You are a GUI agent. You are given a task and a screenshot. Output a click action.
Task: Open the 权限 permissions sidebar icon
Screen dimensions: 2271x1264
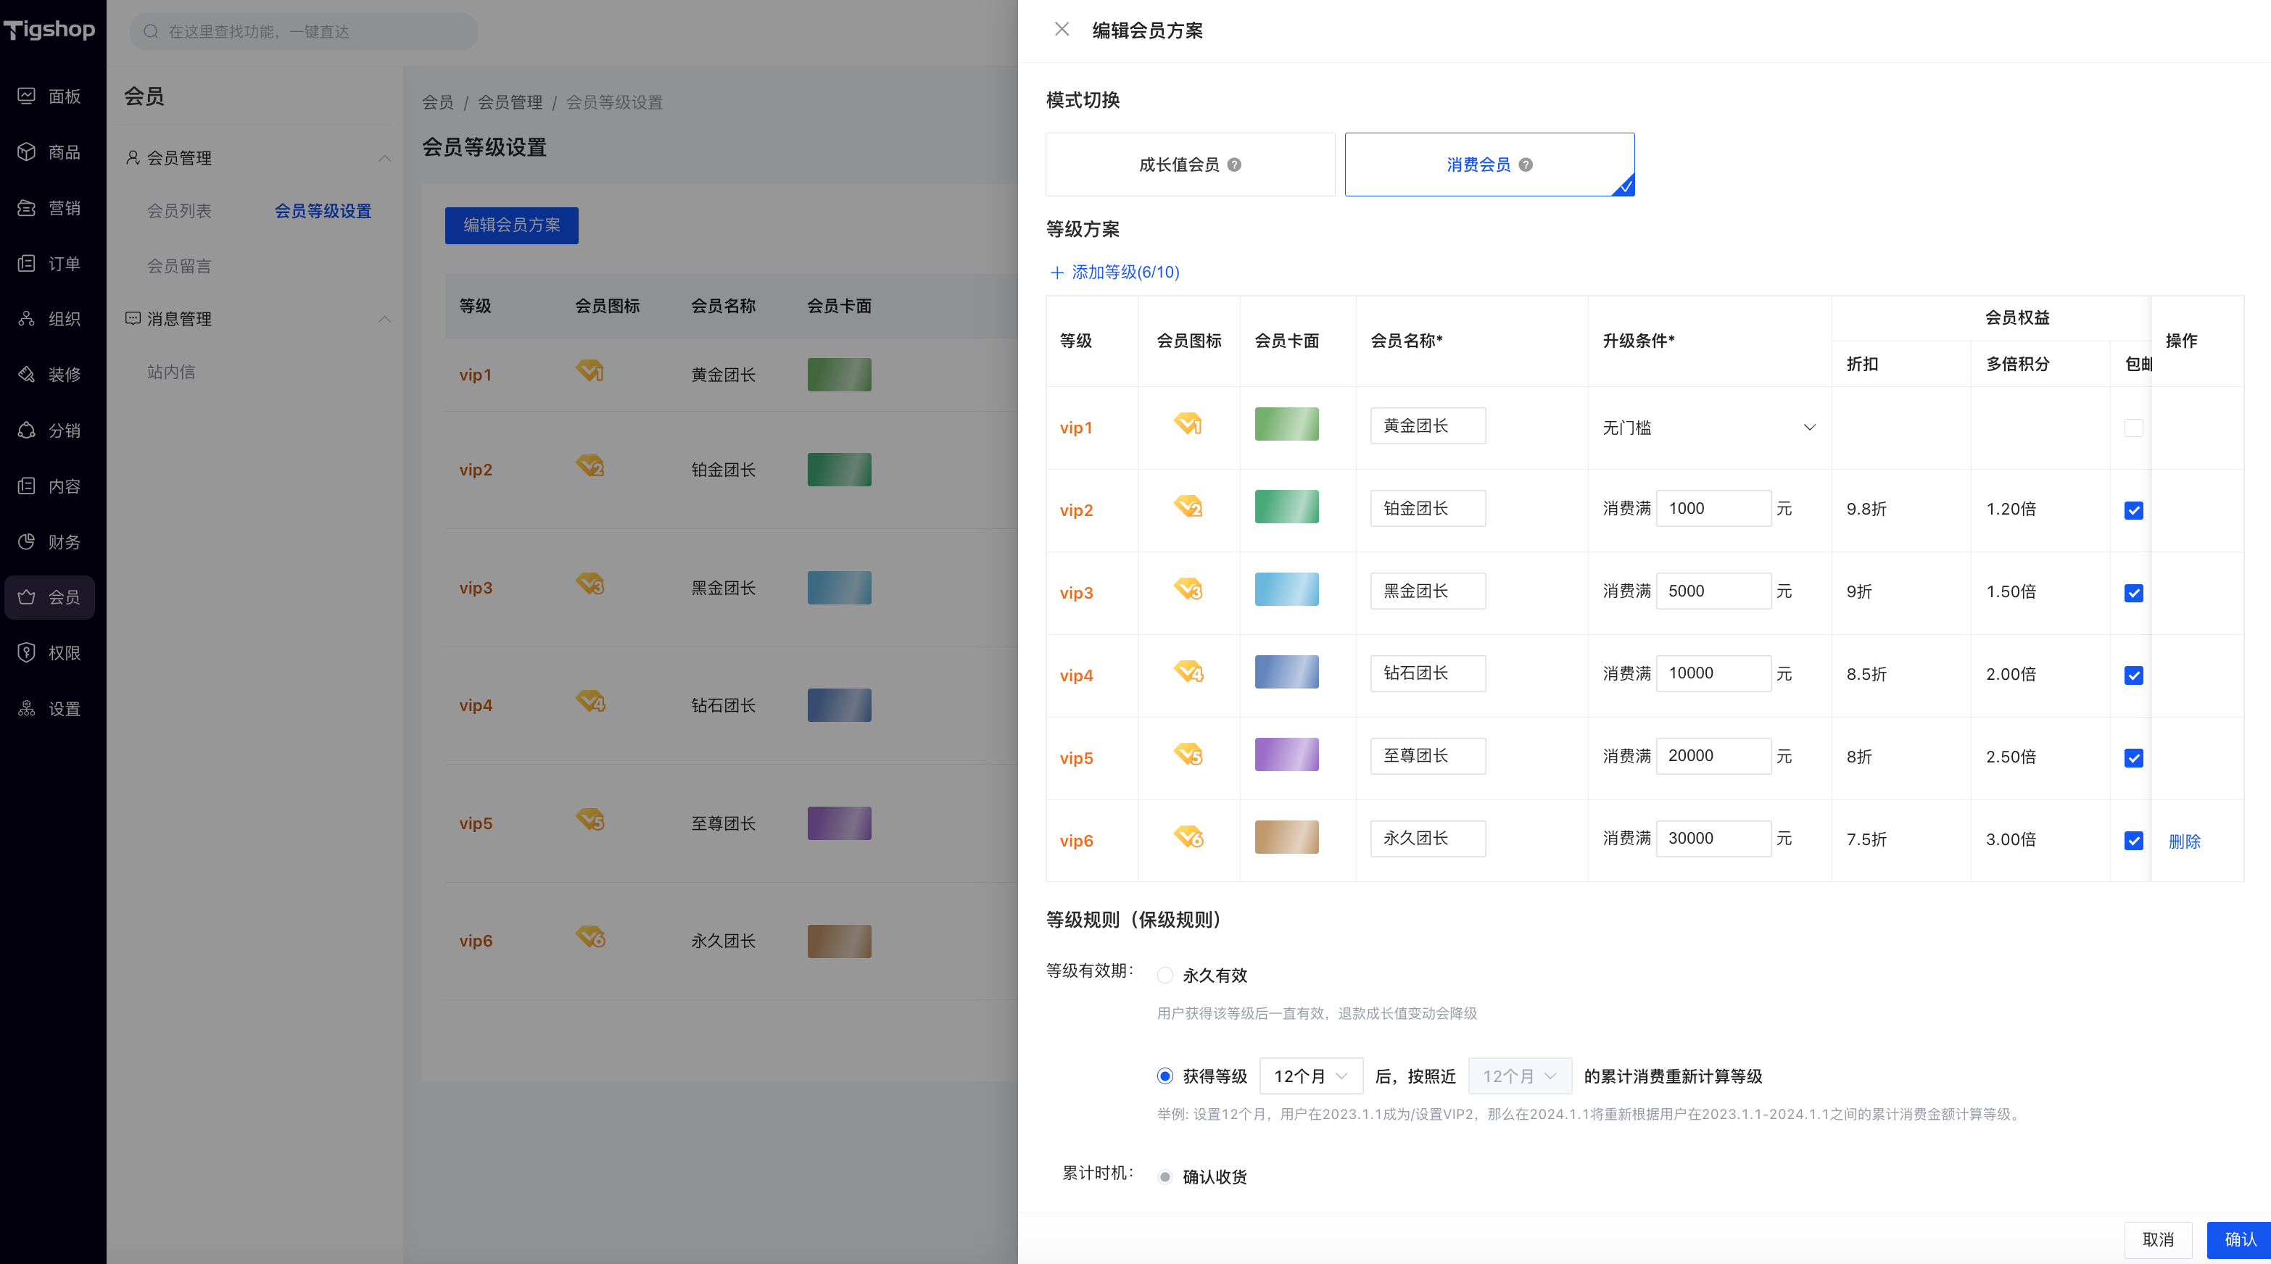click(x=26, y=652)
